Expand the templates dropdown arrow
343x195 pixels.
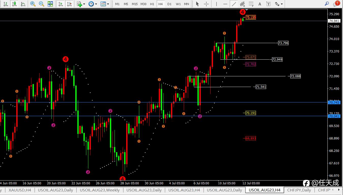(x=108, y=4)
